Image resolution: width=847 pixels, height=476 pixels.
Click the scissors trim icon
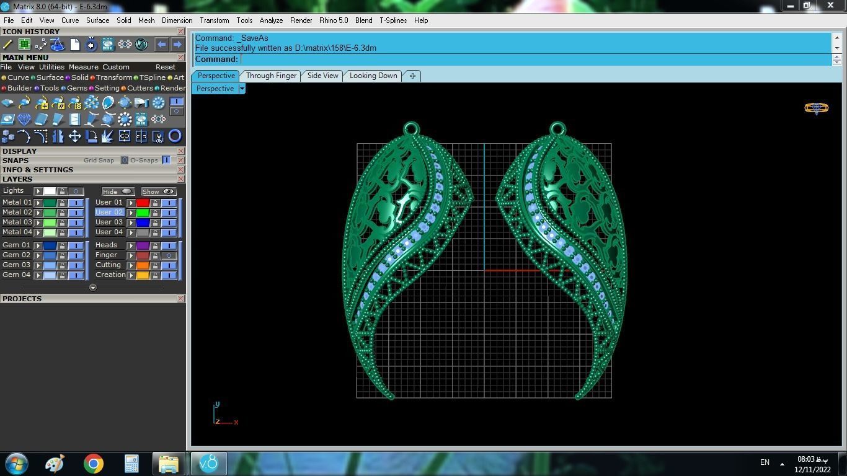click(158, 136)
